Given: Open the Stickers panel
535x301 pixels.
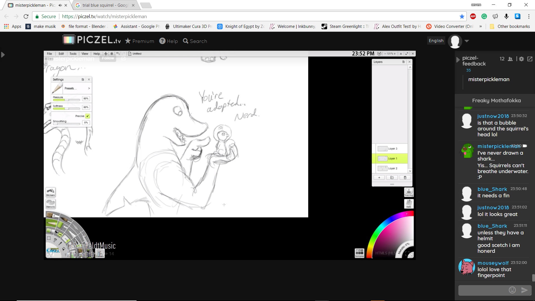Looking at the screenshot, I should coord(50,192).
